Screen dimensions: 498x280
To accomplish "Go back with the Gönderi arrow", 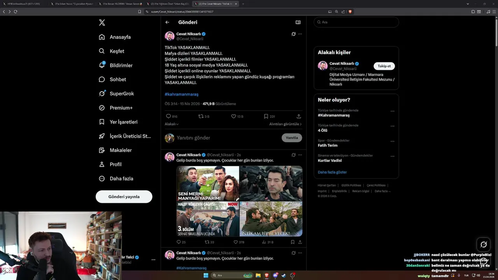I will (x=167, y=22).
